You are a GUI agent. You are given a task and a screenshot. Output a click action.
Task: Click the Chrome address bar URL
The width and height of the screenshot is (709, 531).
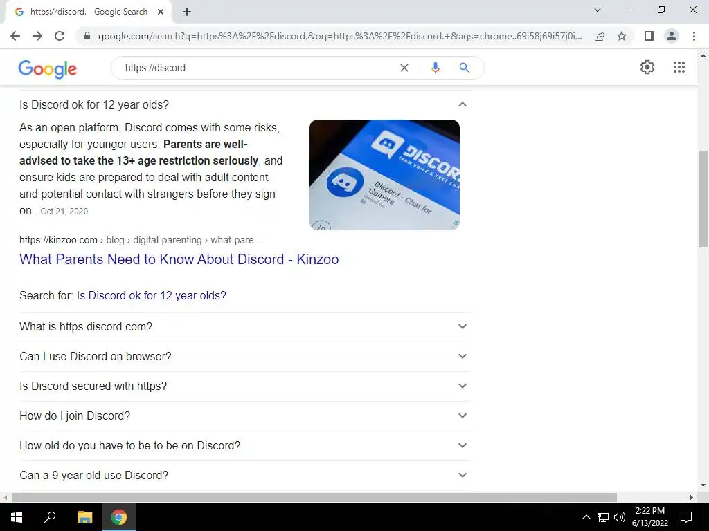[x=340, y=36]
